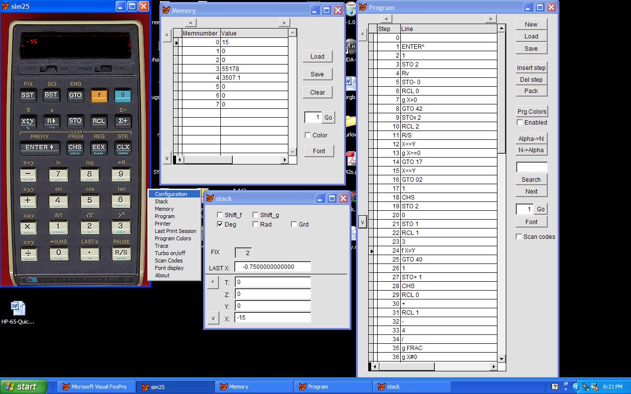Click the orange f prefix key
Viewport: 631px width, 394px height.
pos(99,96)
